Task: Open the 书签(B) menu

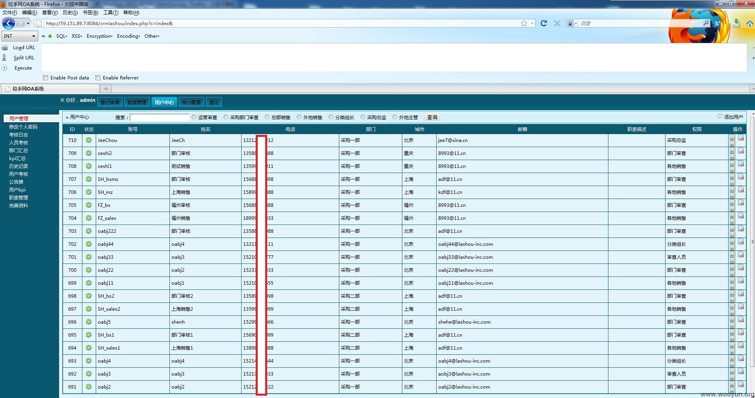Action: (91, 13)
